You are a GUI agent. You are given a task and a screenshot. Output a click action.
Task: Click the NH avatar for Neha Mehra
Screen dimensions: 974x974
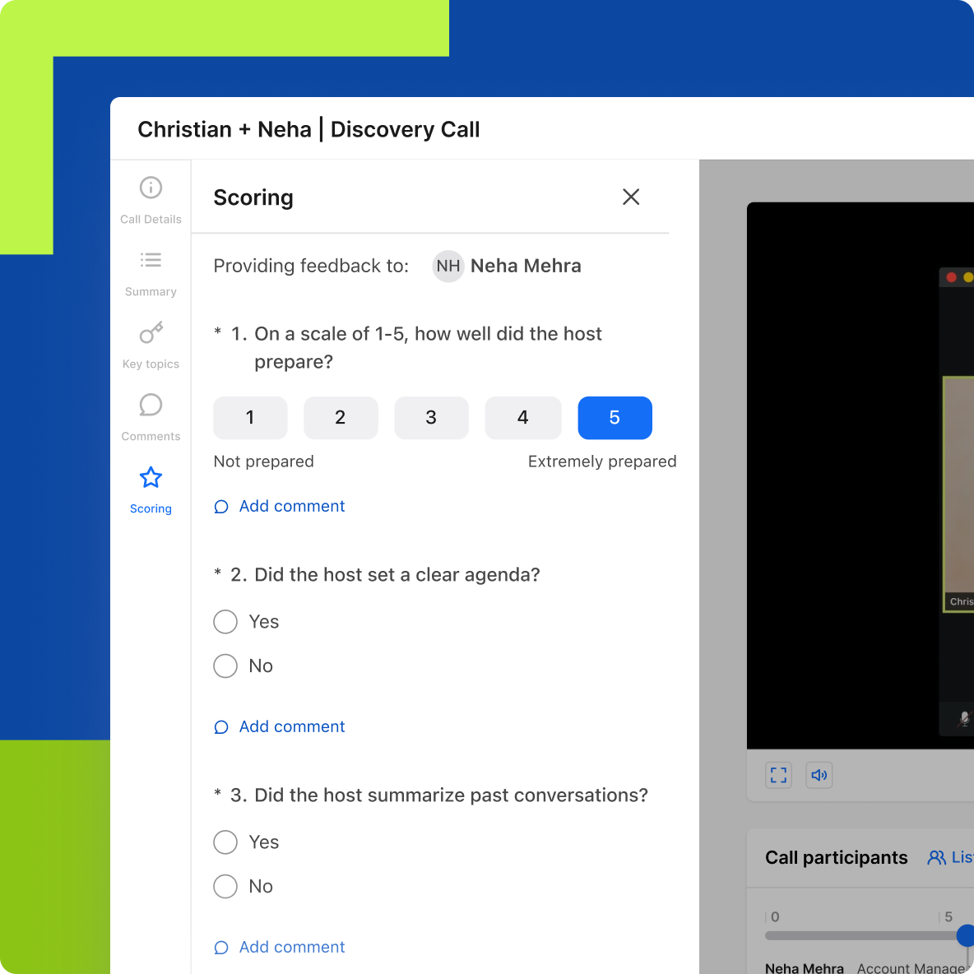click(x=448, y=266)
